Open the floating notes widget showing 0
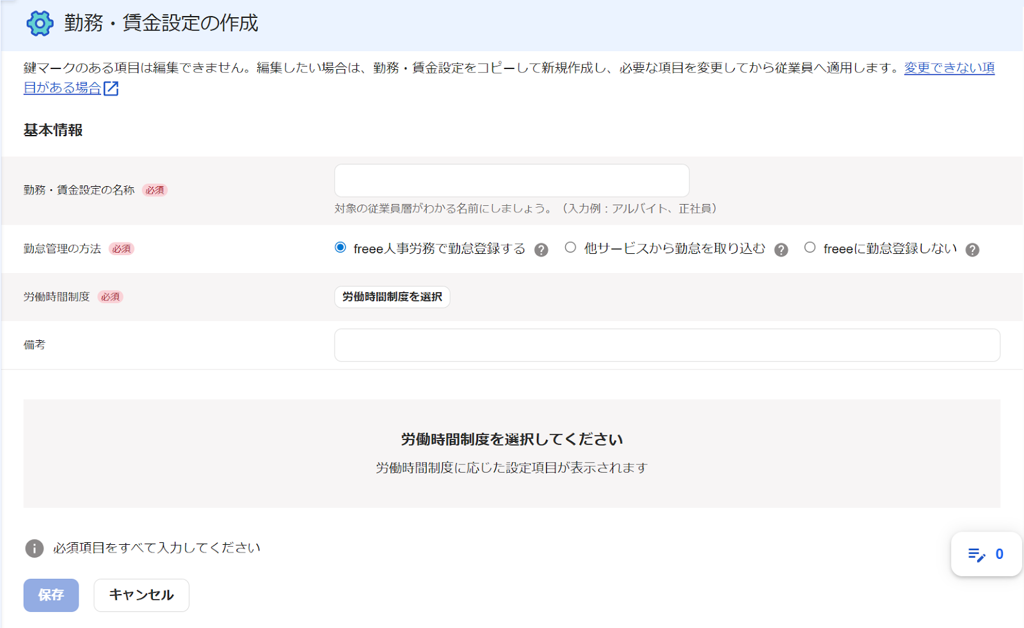Screen dimensions: 1024x628 click(986, 554)
